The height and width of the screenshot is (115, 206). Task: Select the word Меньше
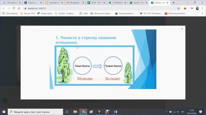tap(85, 79)
